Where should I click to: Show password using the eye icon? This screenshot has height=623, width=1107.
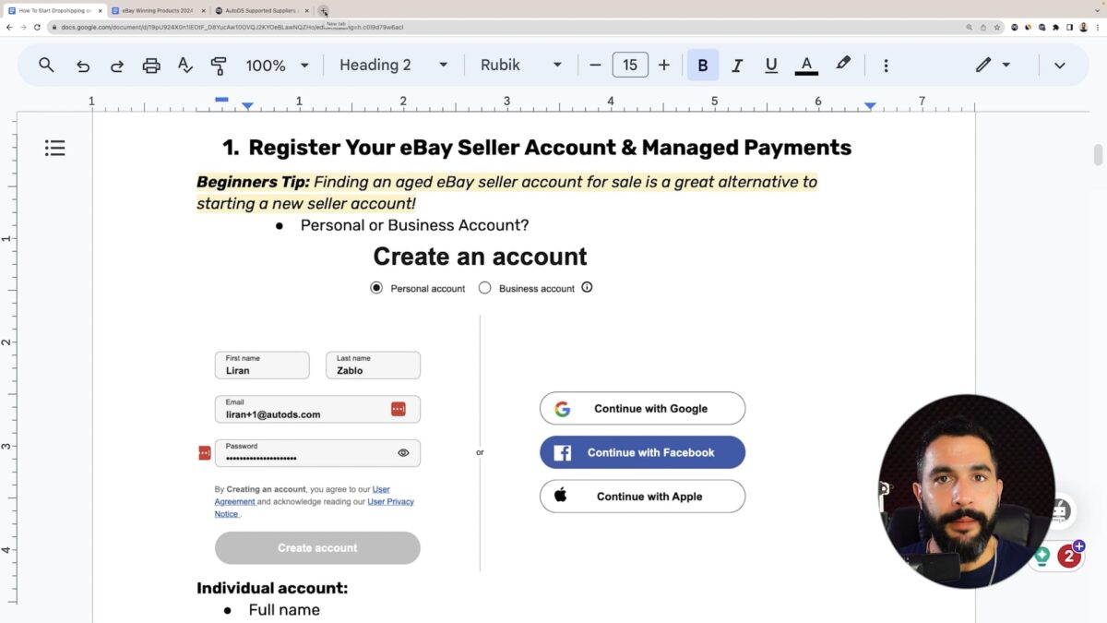[x=403, y=453]
